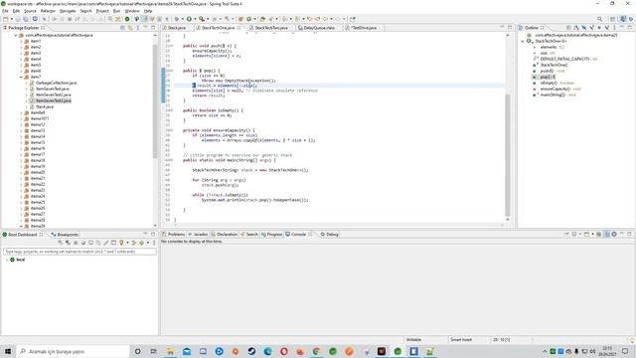The image size is (636, 358).
Task: Click Smart Insert in the status bar
Action: [x=461, y=340]
